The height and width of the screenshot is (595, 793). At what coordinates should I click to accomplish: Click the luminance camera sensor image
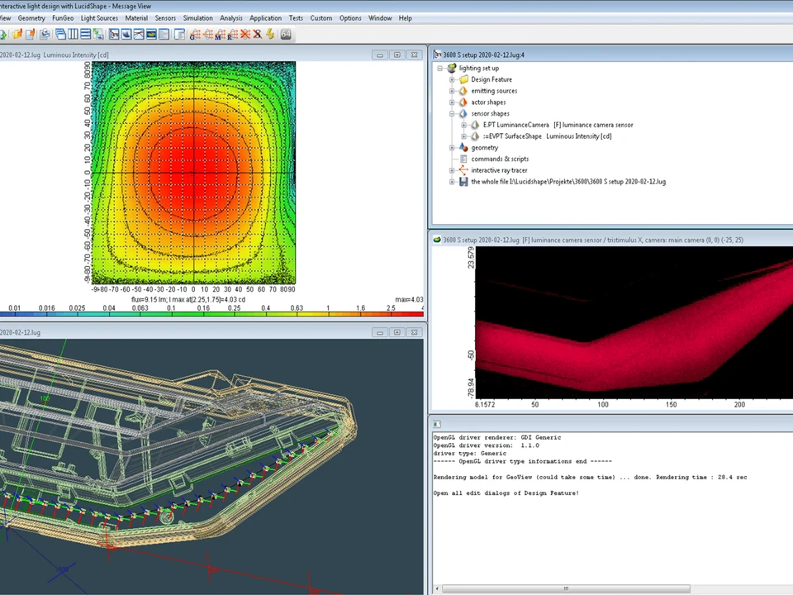[634, 323]
